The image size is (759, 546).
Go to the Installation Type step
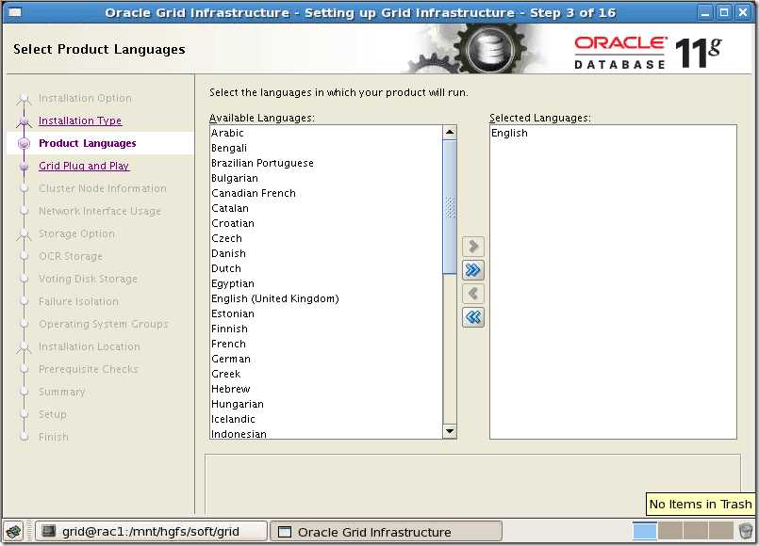tap(80, 120)
